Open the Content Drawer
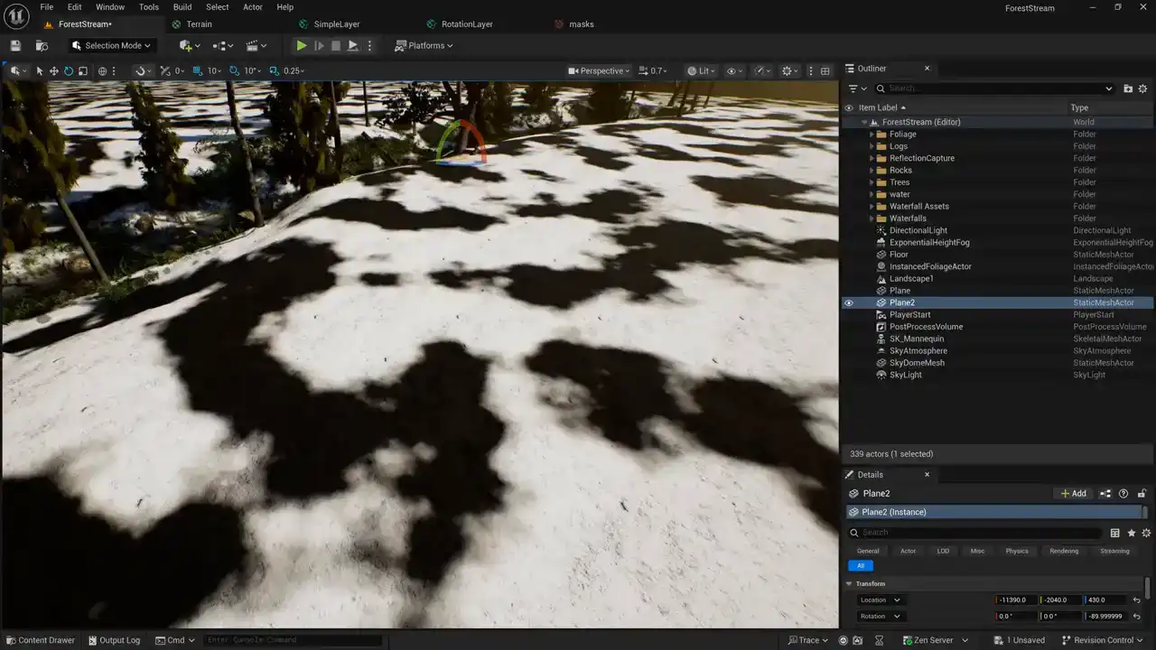 tap(41, 640)
